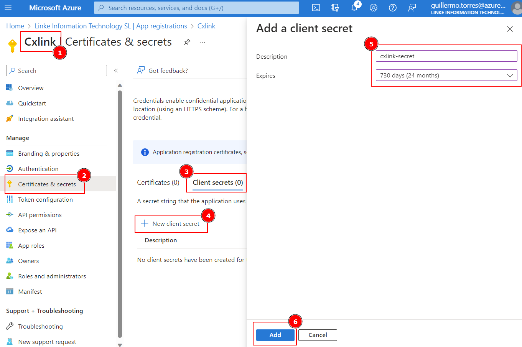This screenshot has width=522, height=347.
Task: Click the Description column header
Action: [161, 240]
